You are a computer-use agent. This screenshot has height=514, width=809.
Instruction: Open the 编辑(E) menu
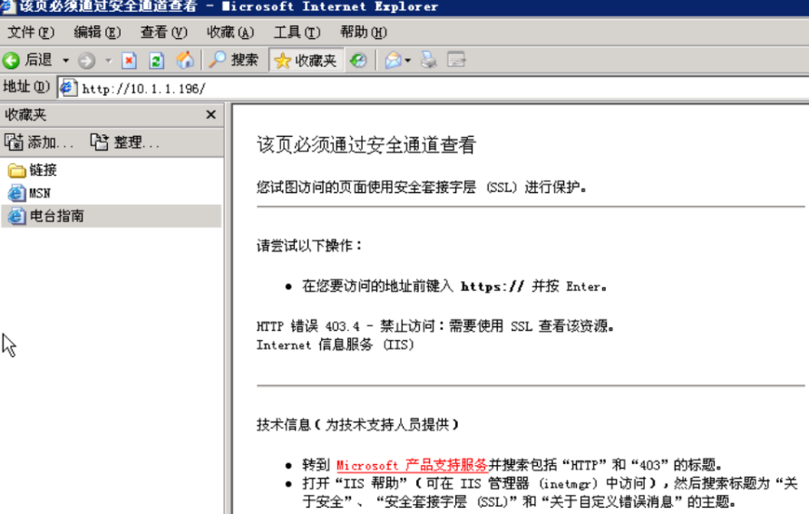click(97, 33)
